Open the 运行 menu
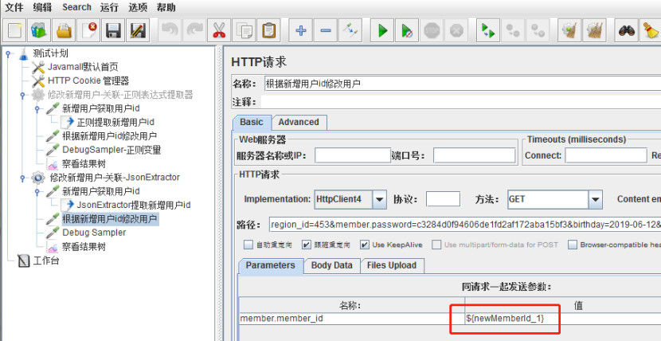Image resolution: width=661 pixels, height=341 pixels. pos(109,7)
